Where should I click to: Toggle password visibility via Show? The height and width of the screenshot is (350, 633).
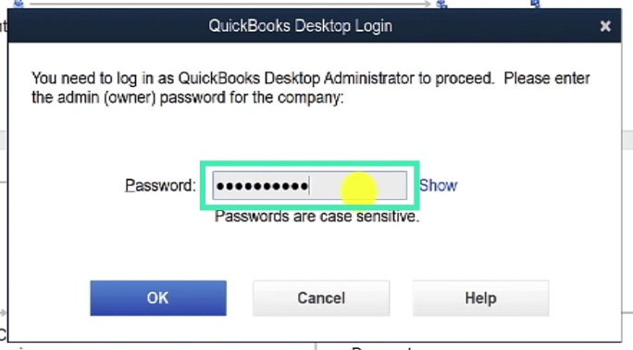click(x=438, y=186)
